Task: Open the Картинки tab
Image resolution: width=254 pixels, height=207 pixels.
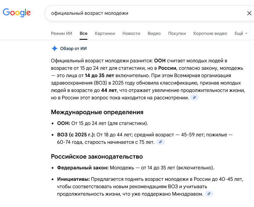Action: 105,33
